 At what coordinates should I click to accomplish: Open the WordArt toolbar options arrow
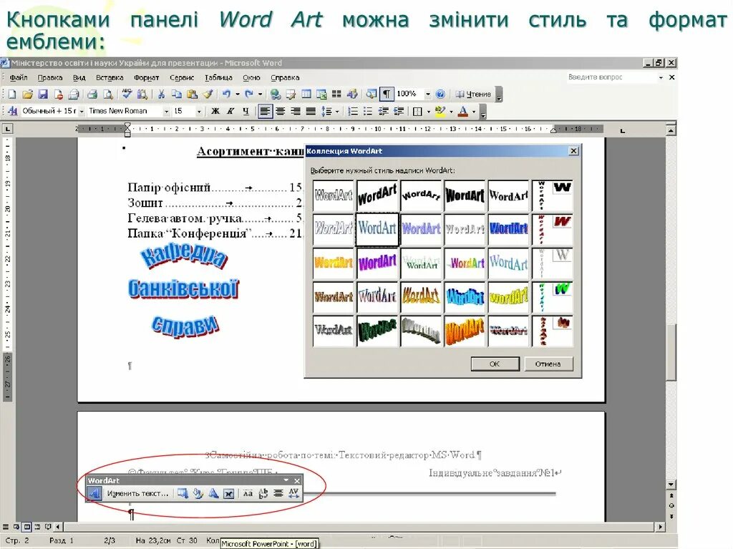point(286,480)
